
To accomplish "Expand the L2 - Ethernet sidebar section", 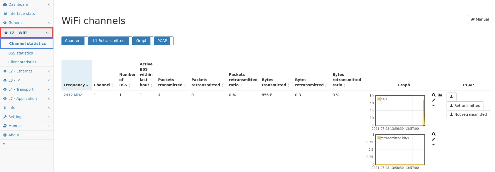I will [x=20, y=71].
